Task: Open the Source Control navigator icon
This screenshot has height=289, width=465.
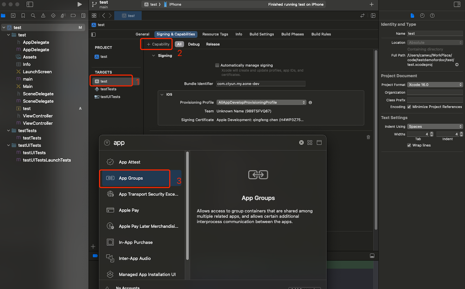Action: (x=13, y=15)
